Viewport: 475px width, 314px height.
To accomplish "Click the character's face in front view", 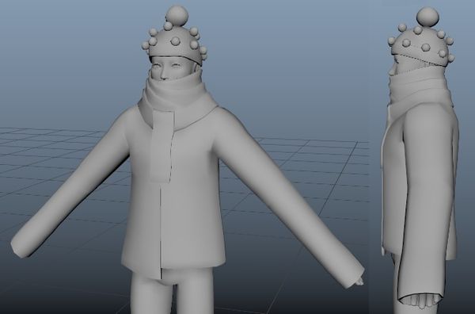I will pyautogui.click(x=171, y=69).
